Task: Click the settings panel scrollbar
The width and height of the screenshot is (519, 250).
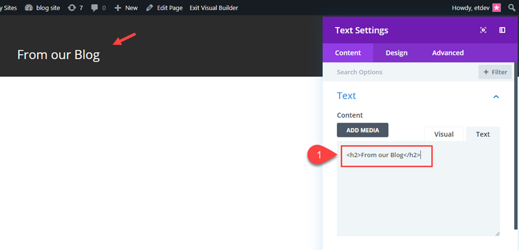Action: pyautogui.click(x=515, y=146)
